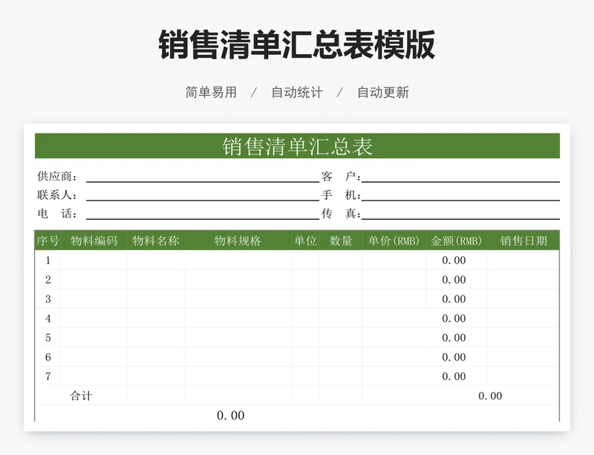594x455 pixels.
Task: Select the 数量 column header
Action: [x=341, y=240]
